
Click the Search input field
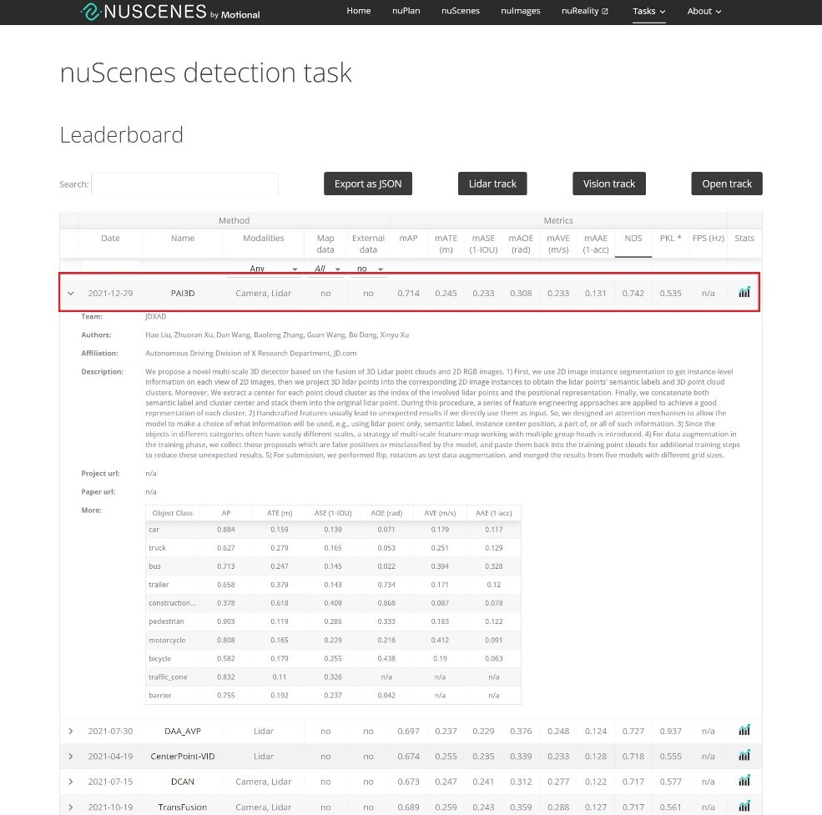click(x=184, y=184)
